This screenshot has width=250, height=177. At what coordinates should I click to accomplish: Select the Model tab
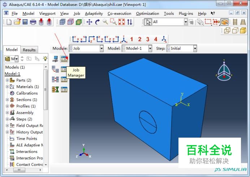[12, 49]
